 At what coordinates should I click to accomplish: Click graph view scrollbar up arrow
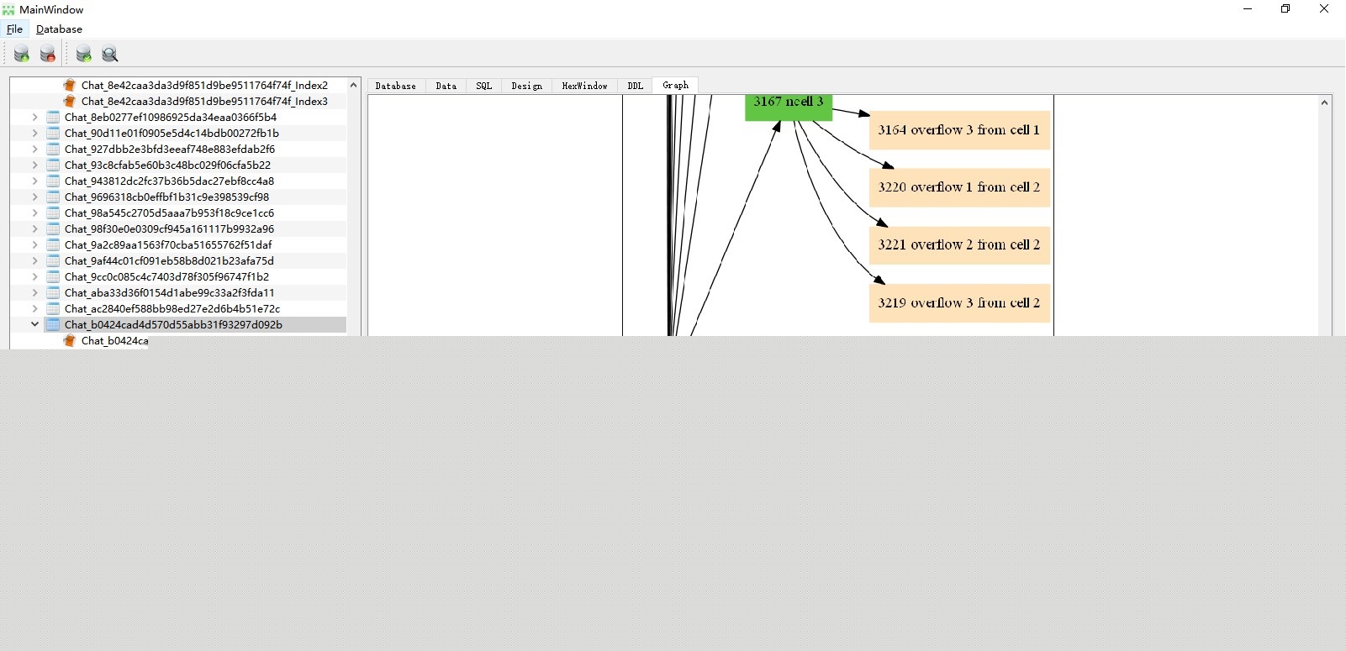1324,102
